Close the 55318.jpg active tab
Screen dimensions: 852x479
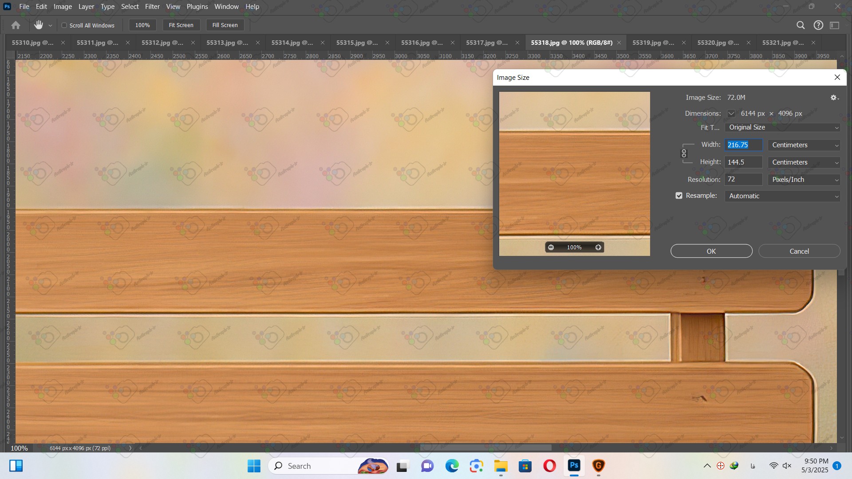(619, 43)
